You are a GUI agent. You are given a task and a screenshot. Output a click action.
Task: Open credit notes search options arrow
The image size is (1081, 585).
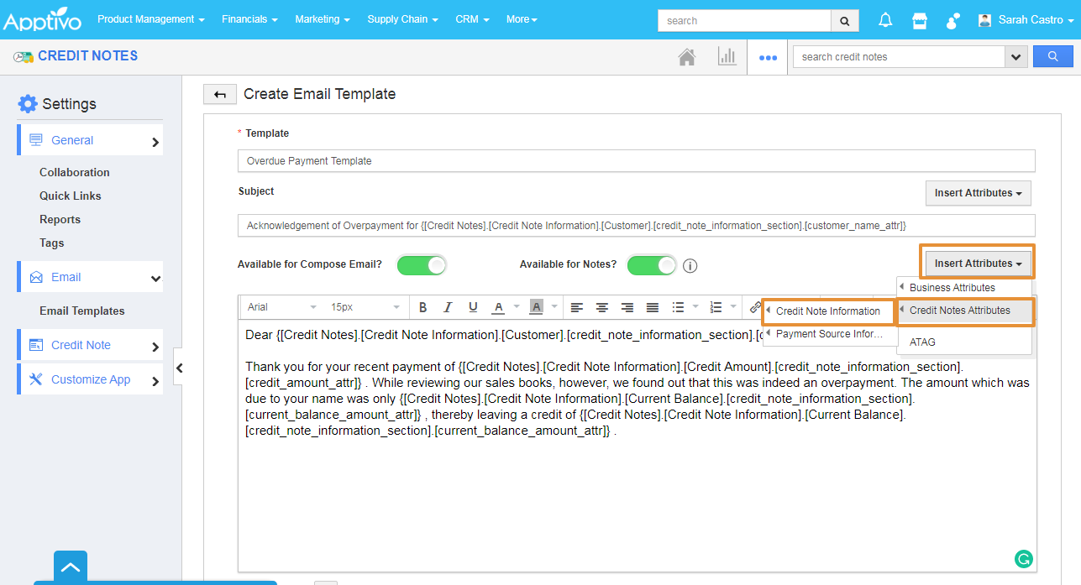coord(1016,57)
